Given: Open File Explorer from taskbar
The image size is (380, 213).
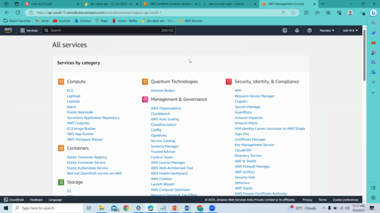Looking at the screenshot, I should click(102, 208).
